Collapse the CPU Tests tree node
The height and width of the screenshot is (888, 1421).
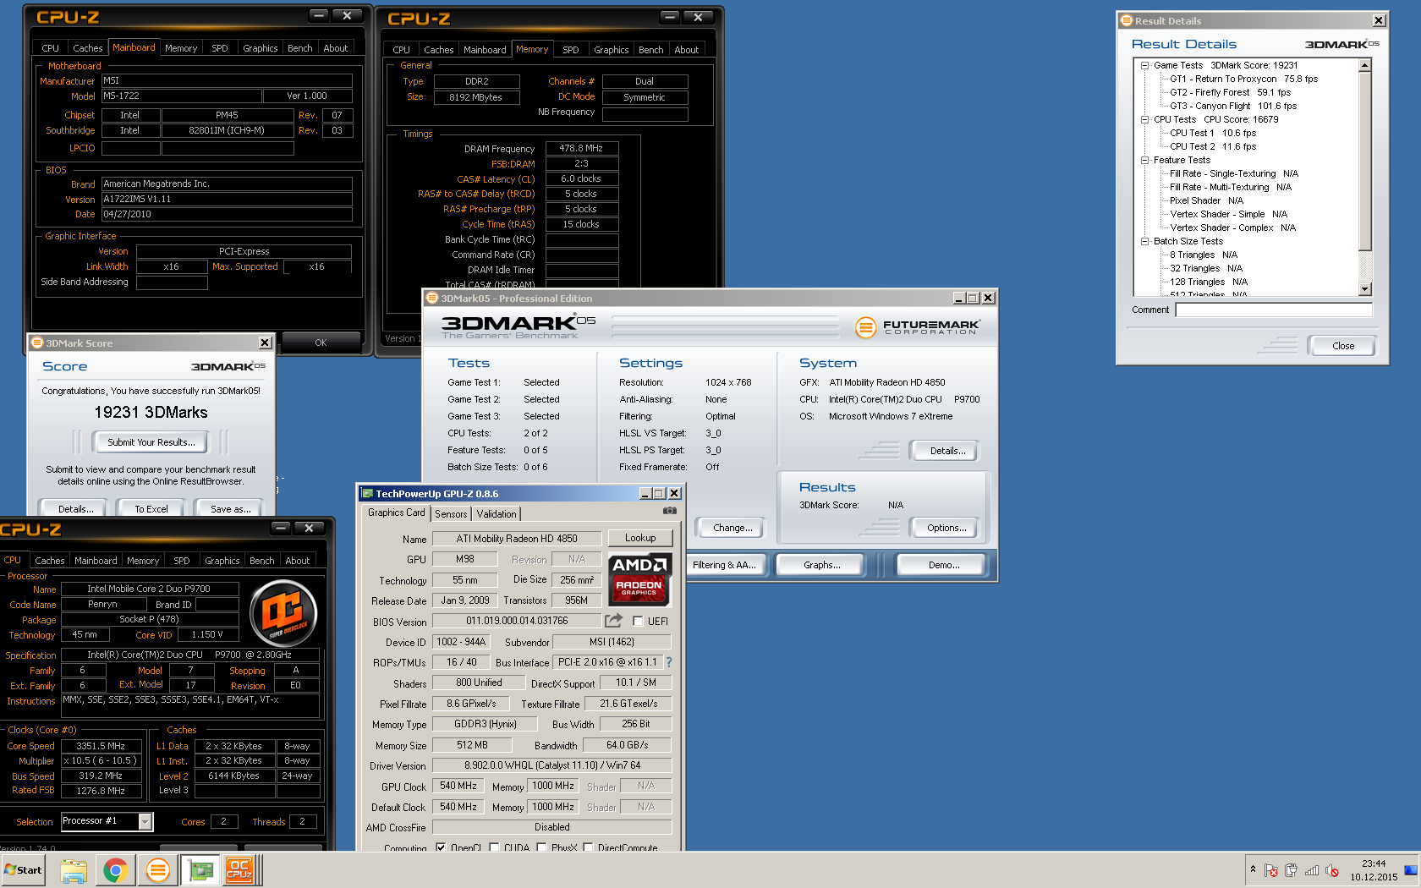pyautogui.click(x=1144, y=119)
